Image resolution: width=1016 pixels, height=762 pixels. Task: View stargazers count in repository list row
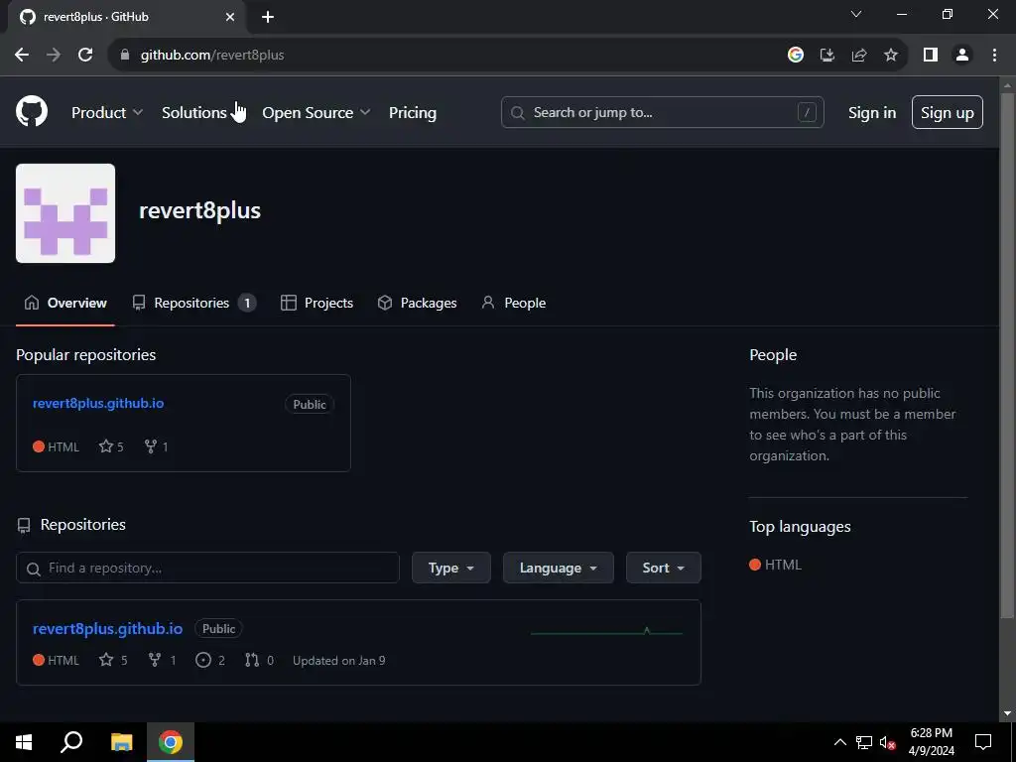113,660
